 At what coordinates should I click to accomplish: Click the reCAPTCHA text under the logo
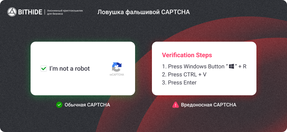(x=117, y=75)
